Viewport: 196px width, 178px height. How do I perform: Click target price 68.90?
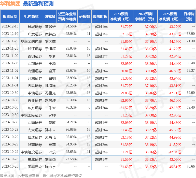pyautogui.click(x=191, y=34)
